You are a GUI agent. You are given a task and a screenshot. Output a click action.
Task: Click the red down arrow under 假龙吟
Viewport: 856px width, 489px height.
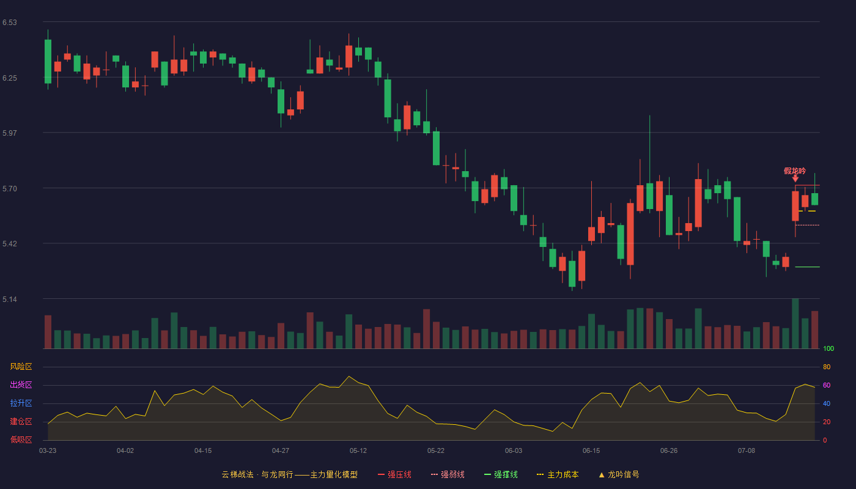point(795,178)
